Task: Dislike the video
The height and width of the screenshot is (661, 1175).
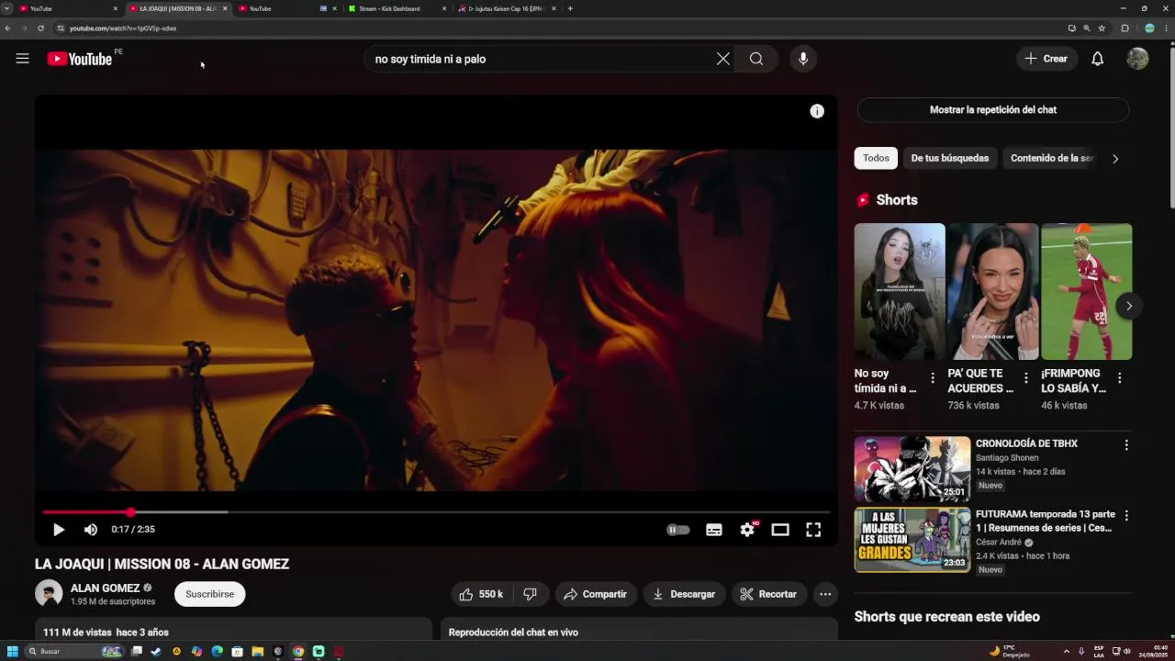Action: tap(530, 594)
